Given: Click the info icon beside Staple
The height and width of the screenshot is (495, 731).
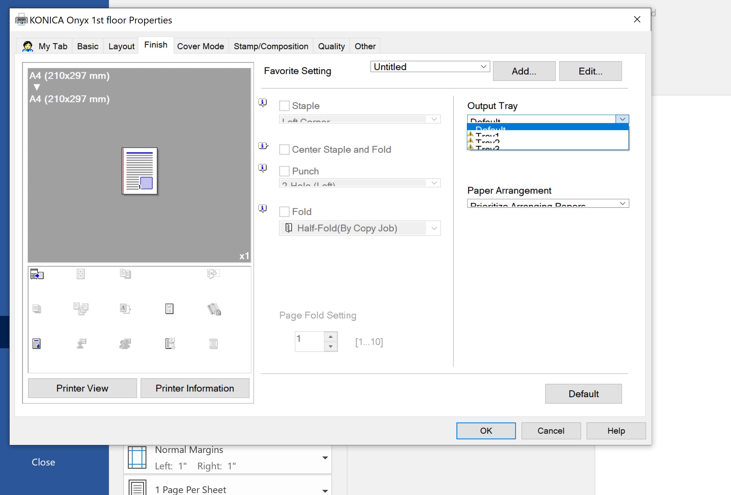Looking at the screenshot, I should pyautogui.click(x=263, y=103).
